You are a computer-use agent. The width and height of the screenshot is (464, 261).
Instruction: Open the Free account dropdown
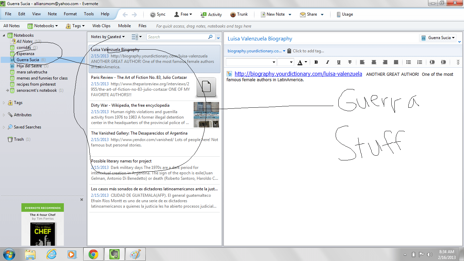pos(183,14)
